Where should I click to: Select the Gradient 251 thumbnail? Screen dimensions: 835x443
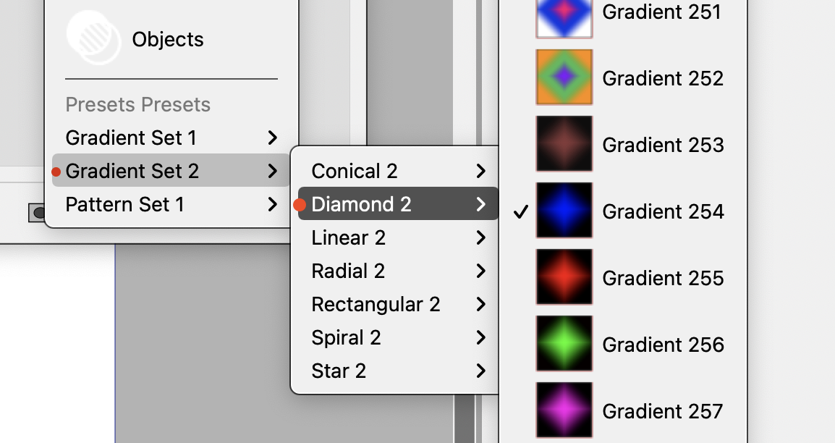(564, 15)
